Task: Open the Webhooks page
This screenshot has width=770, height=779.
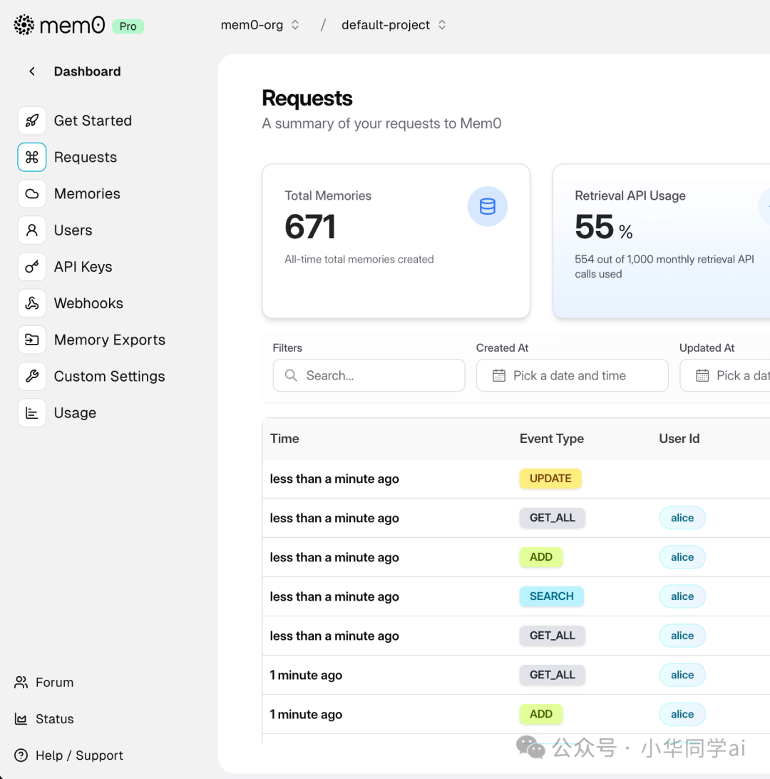Action: [x=88, y=303]
